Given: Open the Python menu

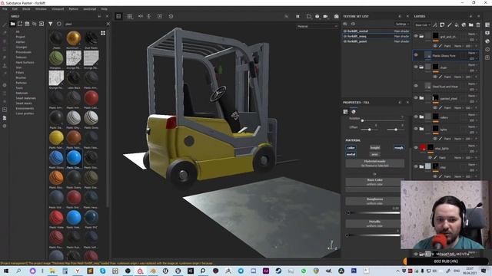Looking at the screenshot, I should [x=74, y=9].
